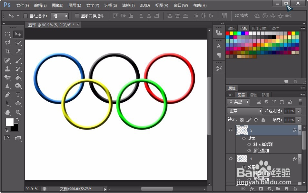Select the Horizontal Type tool

pyautogui.click(x=18, y=95)
